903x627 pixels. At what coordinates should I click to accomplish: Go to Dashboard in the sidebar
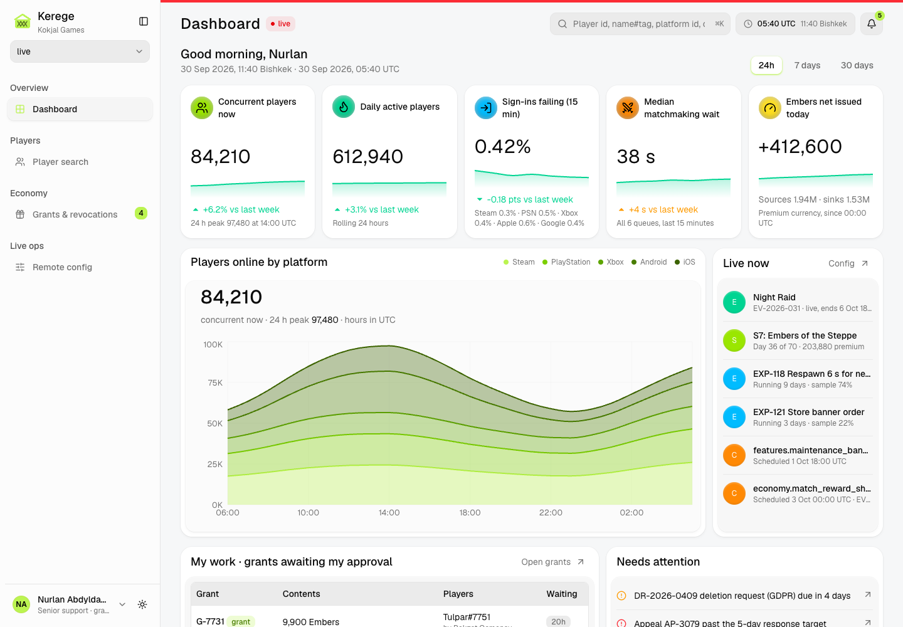(x=80, y=109)
